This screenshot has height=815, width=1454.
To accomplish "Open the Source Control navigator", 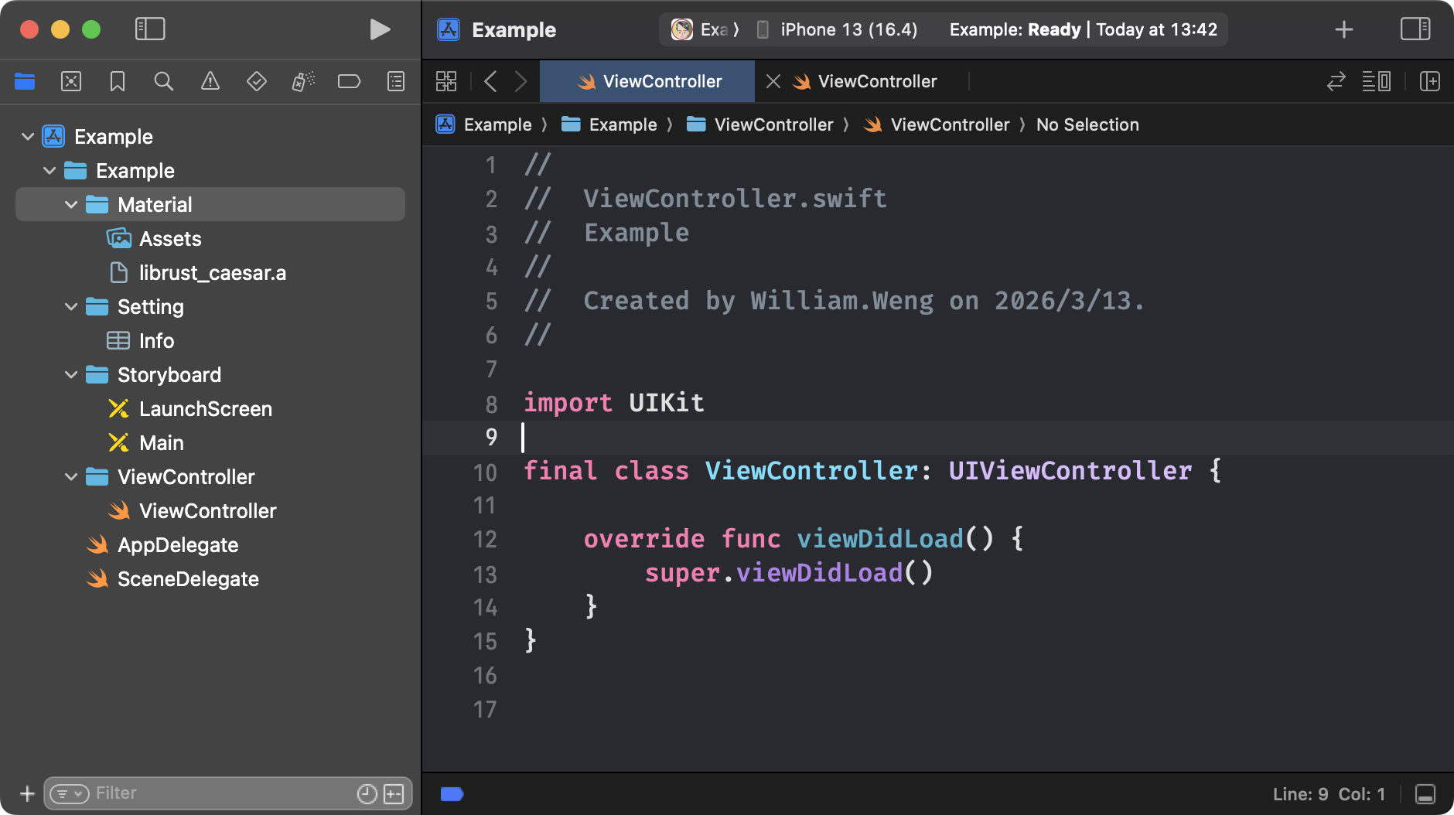I will [71, 81].
